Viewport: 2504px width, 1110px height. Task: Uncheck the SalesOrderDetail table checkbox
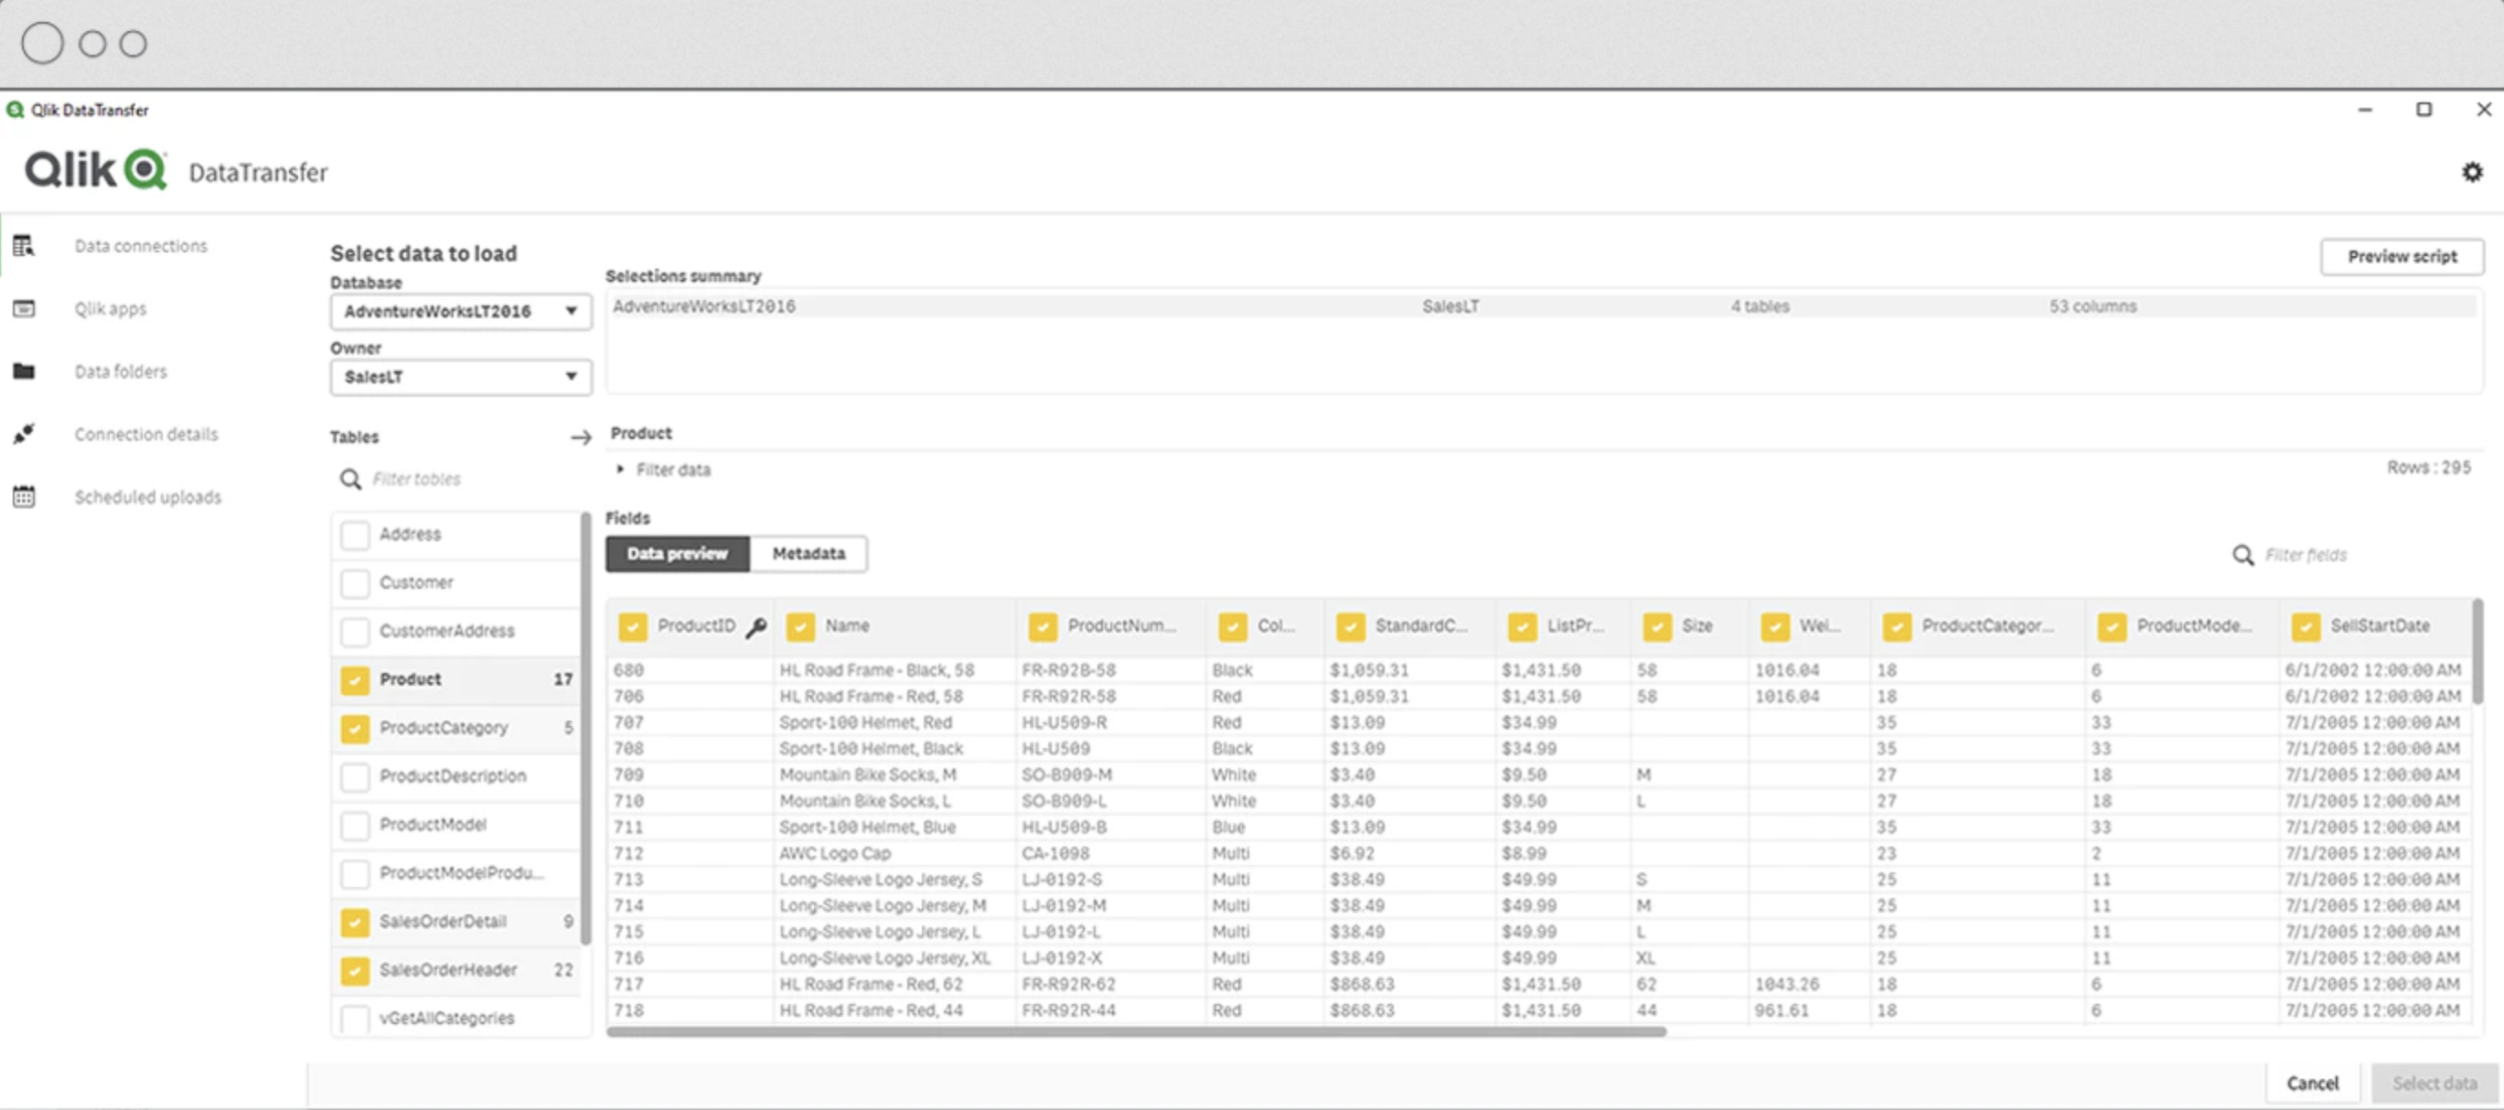(355, 922)
